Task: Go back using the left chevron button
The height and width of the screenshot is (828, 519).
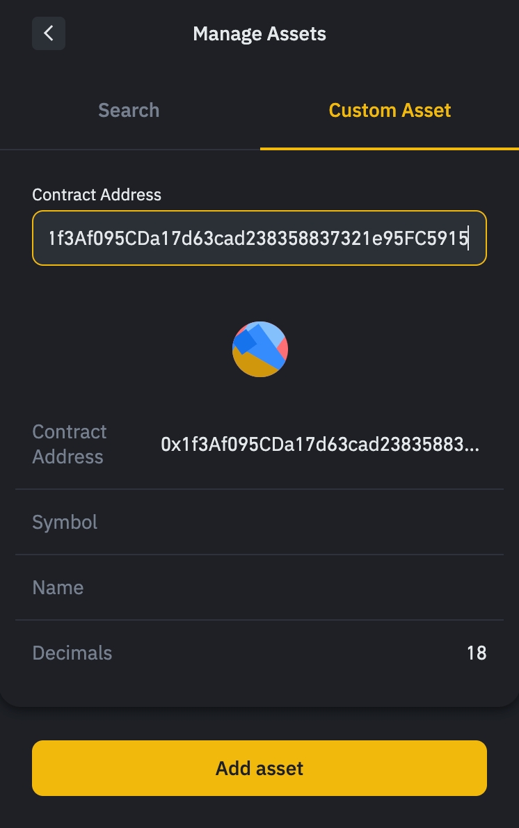Action: coord(49,33)
